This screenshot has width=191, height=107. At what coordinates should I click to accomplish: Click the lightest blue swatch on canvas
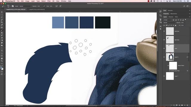[x=58, y=23]
